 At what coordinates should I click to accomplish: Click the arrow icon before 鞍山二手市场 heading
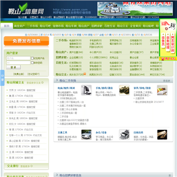click(57, 80)
